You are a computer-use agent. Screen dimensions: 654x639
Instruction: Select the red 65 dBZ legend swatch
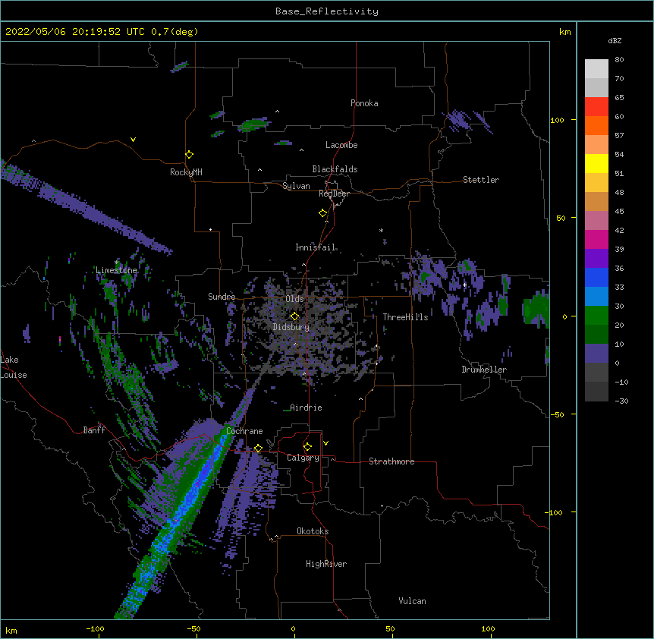(x=596, y=106)
